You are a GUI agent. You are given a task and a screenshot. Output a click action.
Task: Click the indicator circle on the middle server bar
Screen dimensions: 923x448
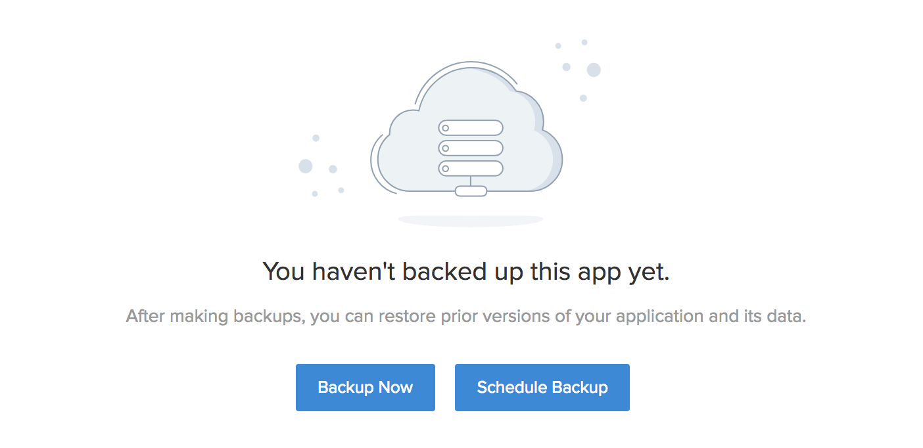[x=445, y=148]
